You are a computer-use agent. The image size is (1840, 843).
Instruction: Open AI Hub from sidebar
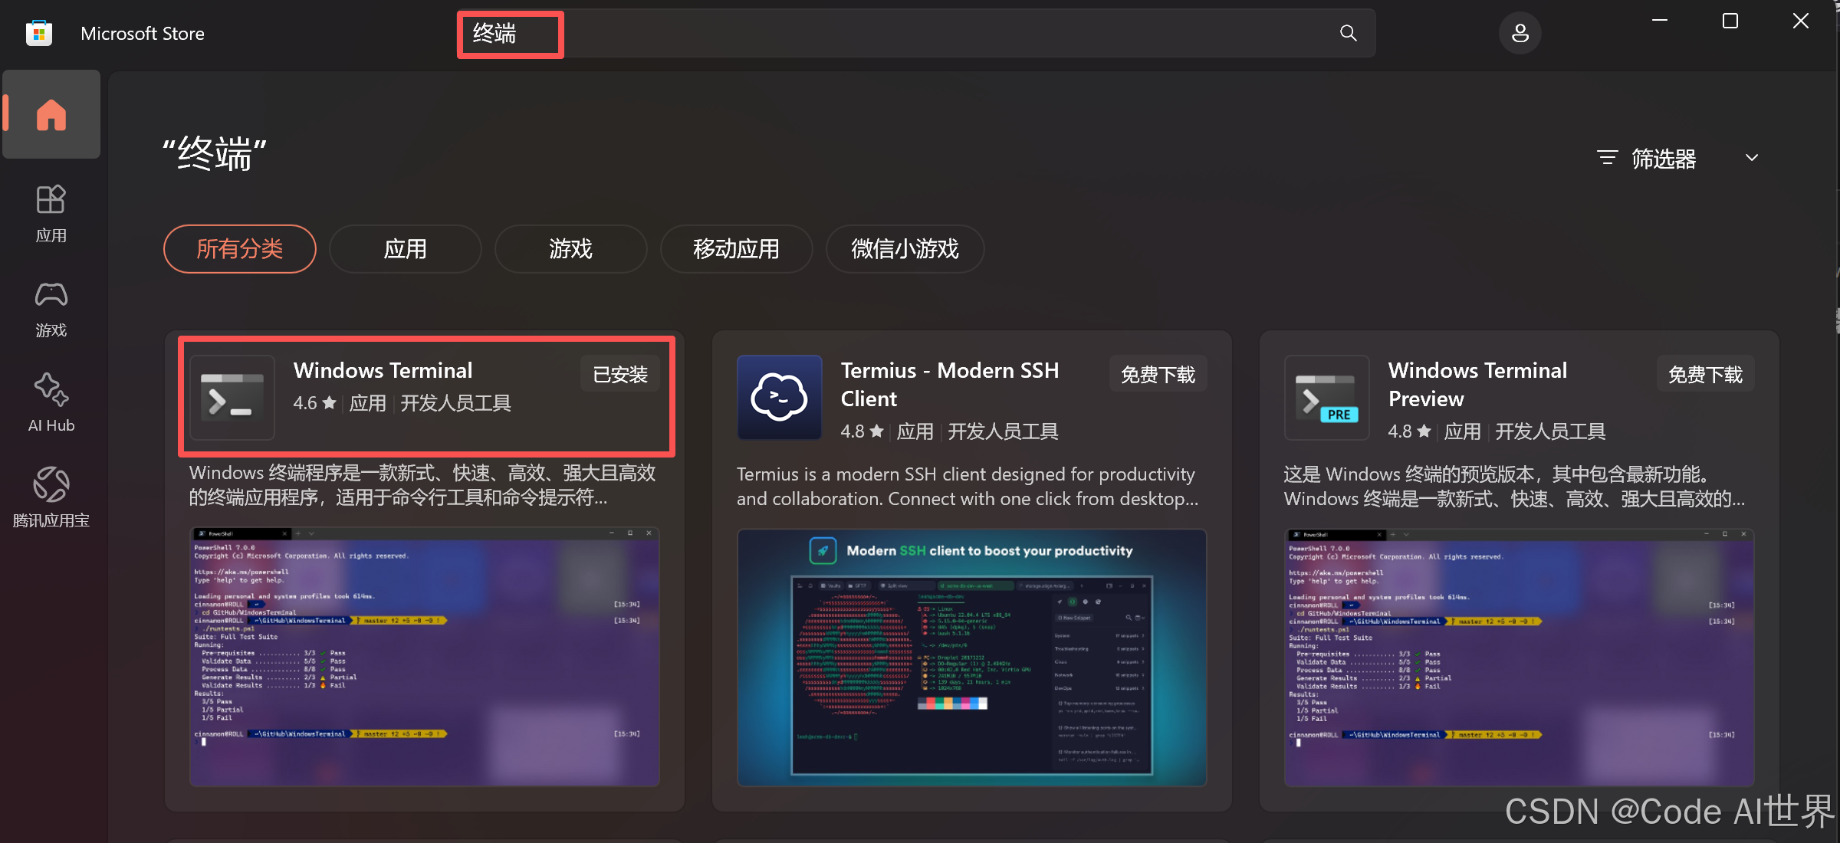tap(51, 402)
